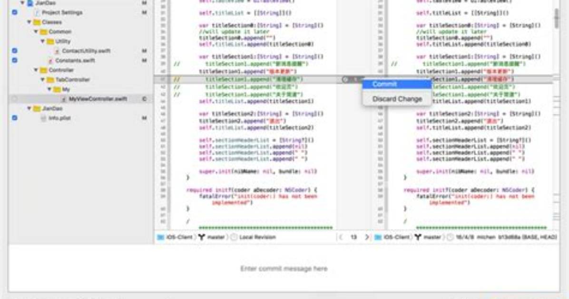The image size is (569, 299).
Task: Click the ContactUtility.swift Swift file icon
Action: point(57,51)
